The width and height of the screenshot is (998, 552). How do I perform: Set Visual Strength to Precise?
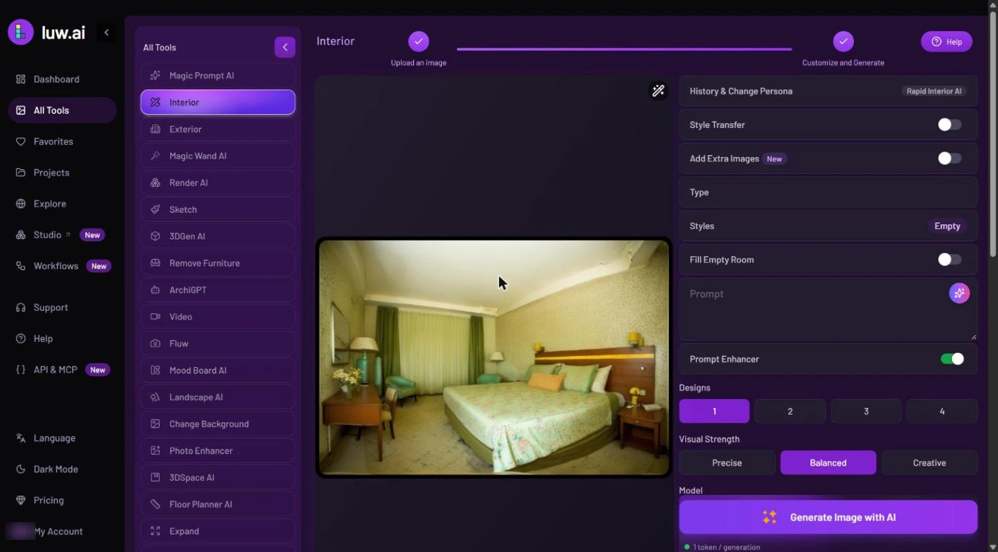[x=727, y=463]
